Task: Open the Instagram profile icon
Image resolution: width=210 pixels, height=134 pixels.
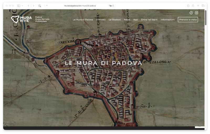Action: pos(196,13)
